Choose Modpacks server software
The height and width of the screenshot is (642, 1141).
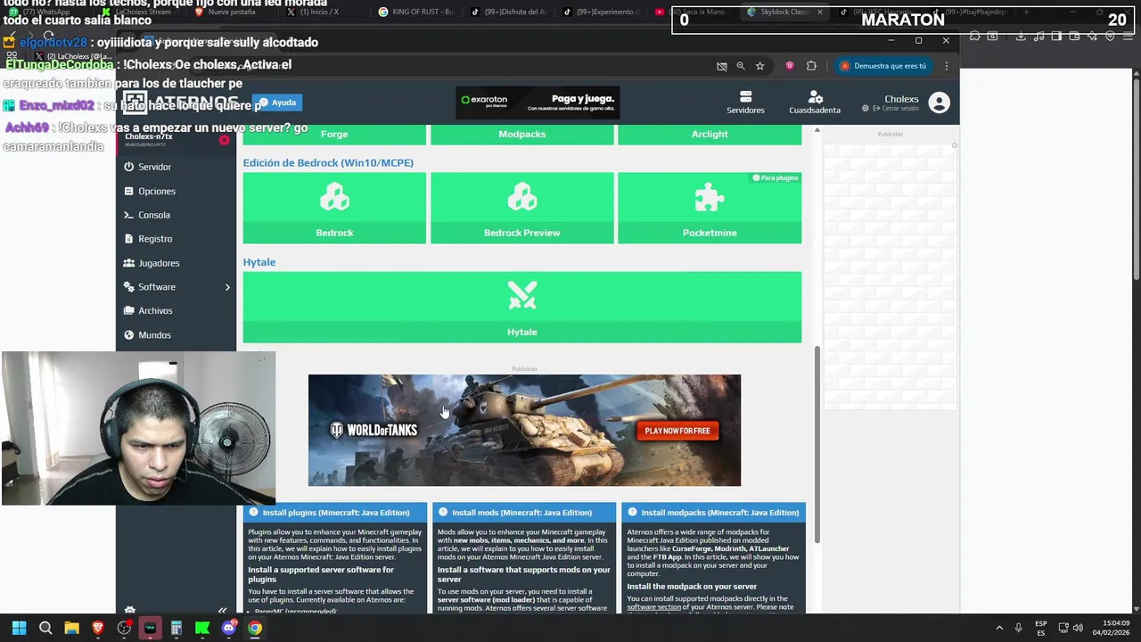point(522,134)
